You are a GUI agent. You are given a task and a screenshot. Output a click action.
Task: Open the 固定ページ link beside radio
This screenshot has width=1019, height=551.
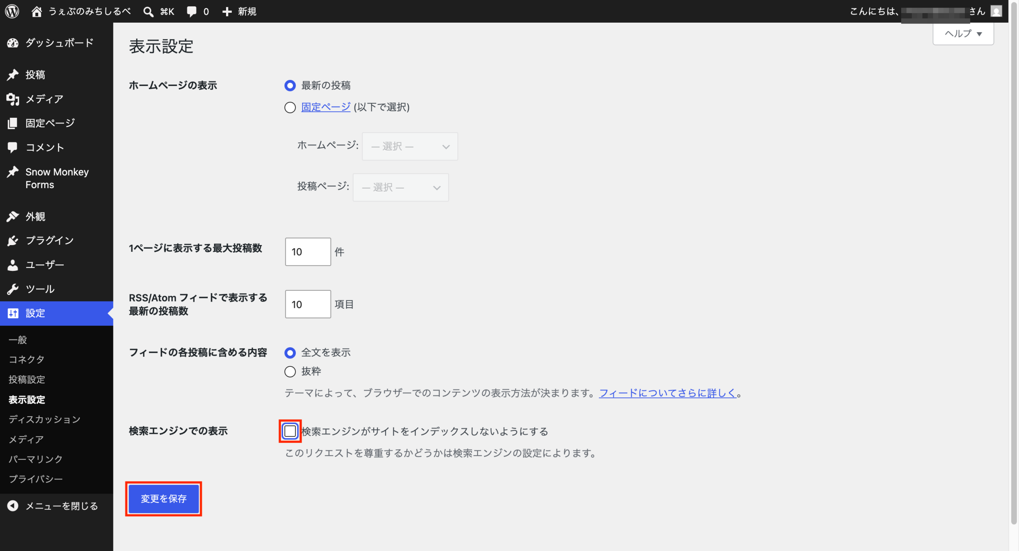coord(326,107)
